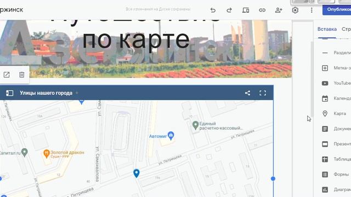Open the map in fullscreen view

pyautogui.click(x=263, y=93)
